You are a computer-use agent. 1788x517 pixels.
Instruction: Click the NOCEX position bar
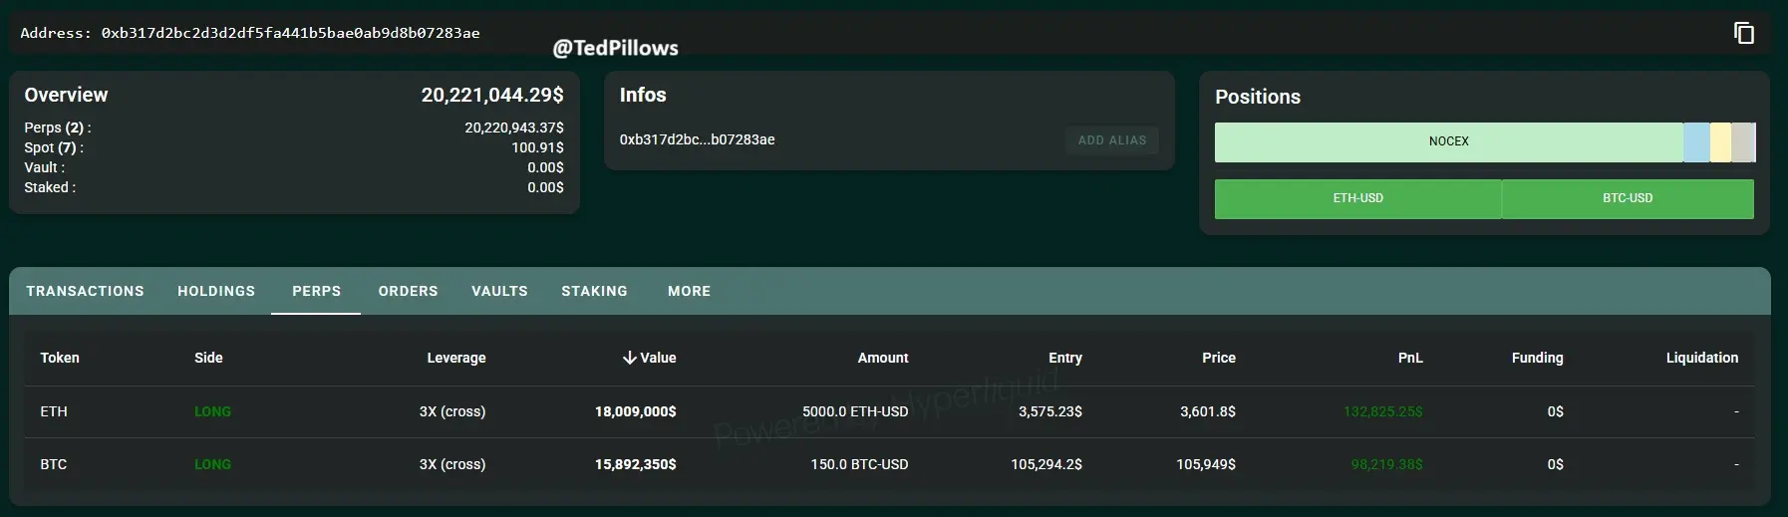coord(1448,141)
